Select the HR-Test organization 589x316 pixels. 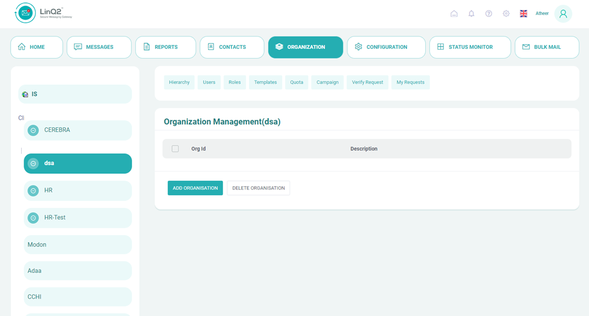(x=78, y=217)
